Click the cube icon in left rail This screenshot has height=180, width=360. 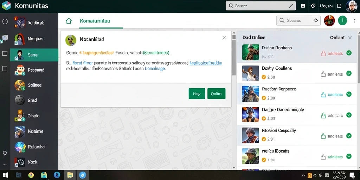point(5,38)
